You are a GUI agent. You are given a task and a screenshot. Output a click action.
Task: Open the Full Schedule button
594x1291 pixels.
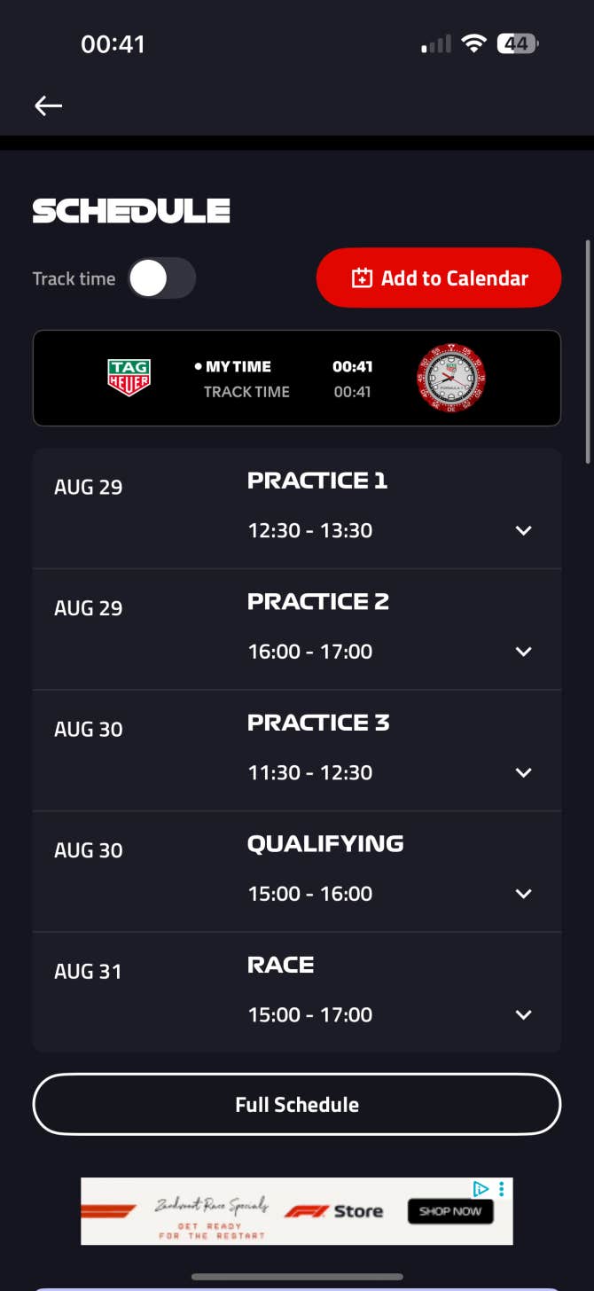click(x=297, y=1105)
